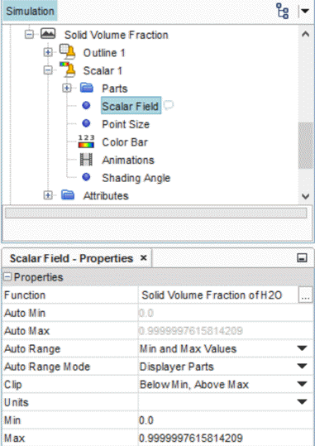The width and height of the screenshot is (315, 446).
Task: Click the Scalar 1 displayer icon
Action: click(67, 70)
